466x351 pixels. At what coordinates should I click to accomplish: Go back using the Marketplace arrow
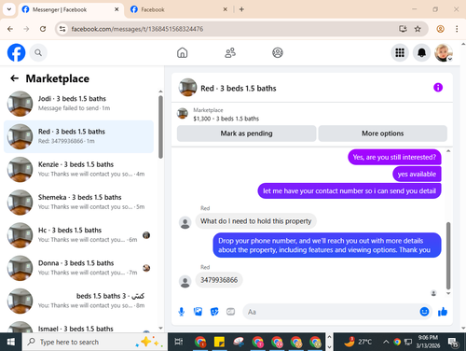point(15,78)
